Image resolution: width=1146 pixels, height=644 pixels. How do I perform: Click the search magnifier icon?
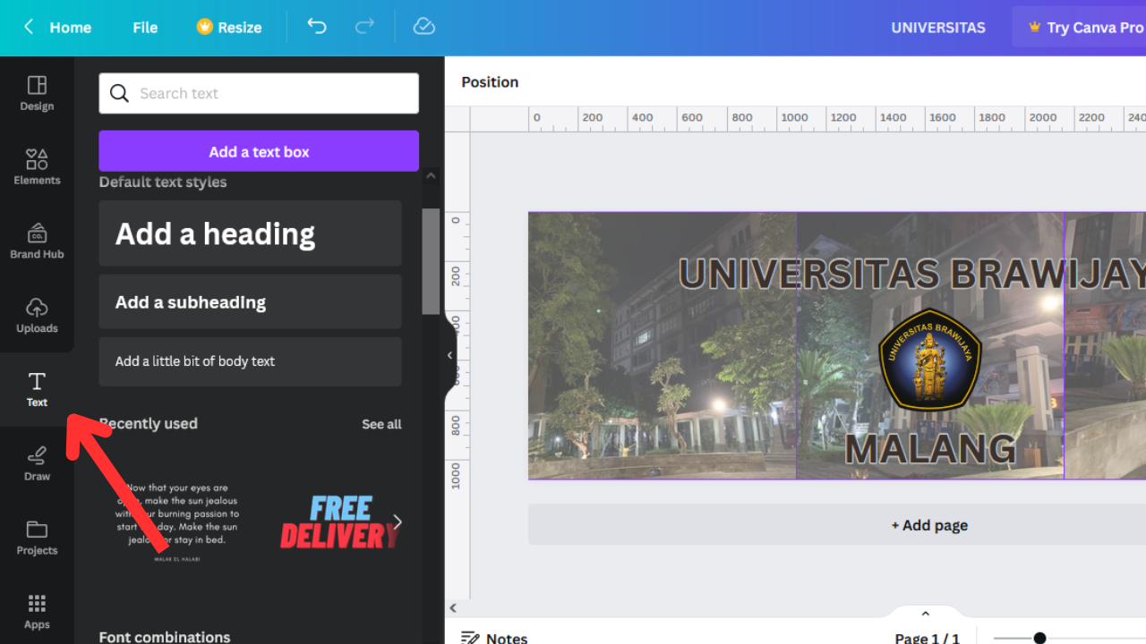119,93
